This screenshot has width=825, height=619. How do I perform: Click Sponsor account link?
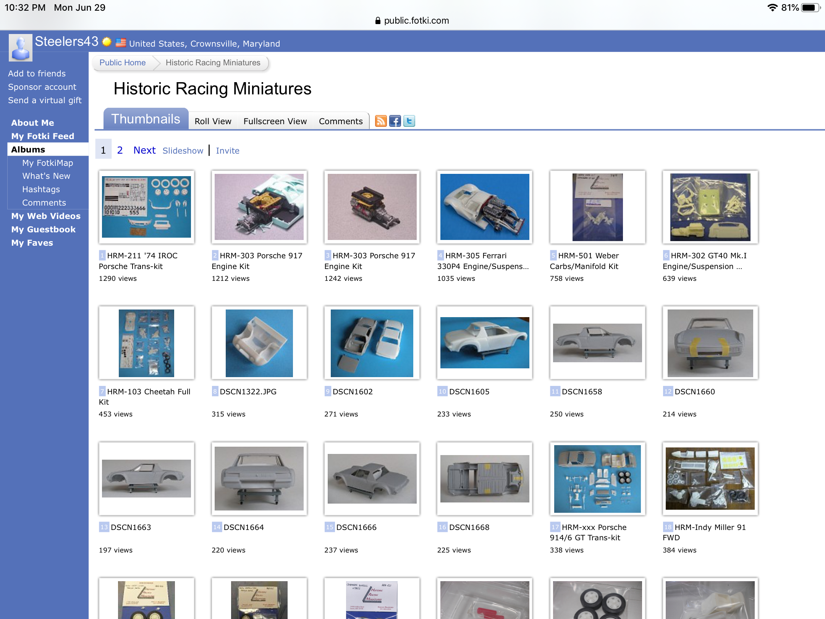(x=42, y=87)
